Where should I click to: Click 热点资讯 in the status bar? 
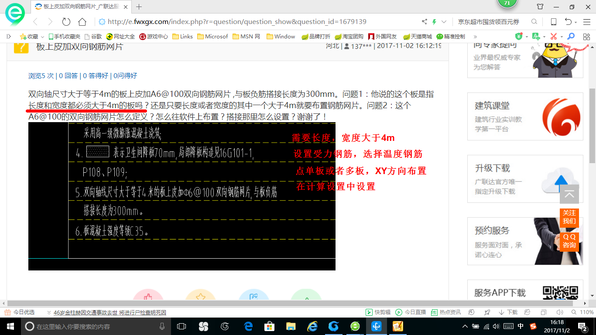445,312
